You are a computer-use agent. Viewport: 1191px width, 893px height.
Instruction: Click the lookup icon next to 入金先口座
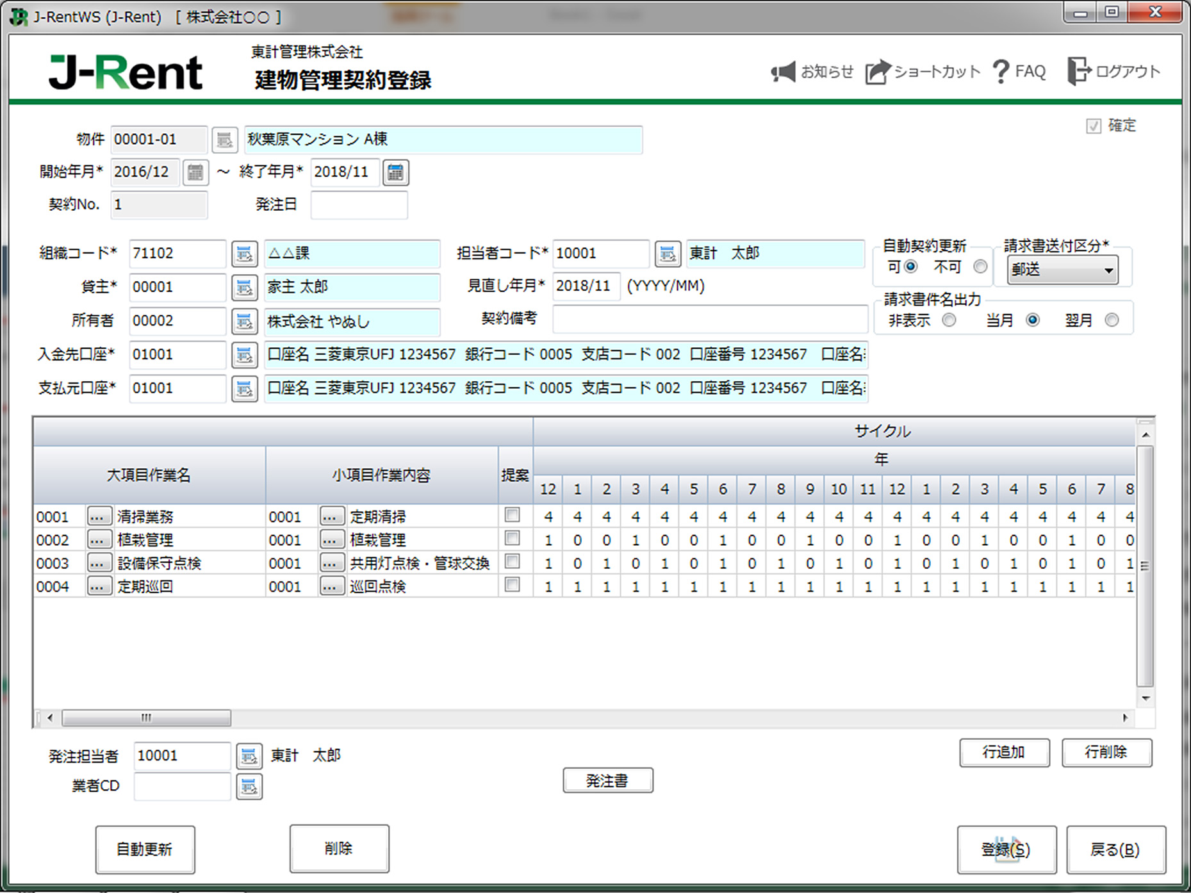pyautogui.click(x=244, y=355)
